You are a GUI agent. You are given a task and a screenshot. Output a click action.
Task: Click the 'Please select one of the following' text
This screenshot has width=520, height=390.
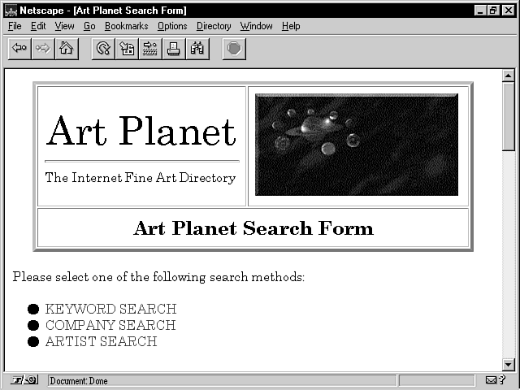pos(109,277)
